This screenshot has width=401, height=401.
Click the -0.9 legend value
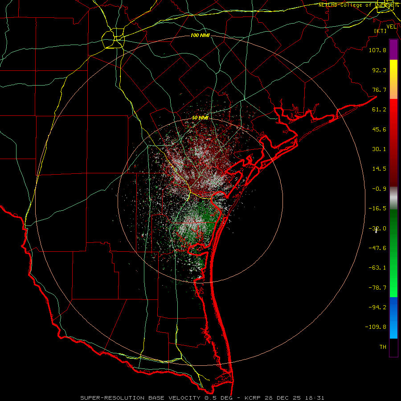click(x=379, y=189)
